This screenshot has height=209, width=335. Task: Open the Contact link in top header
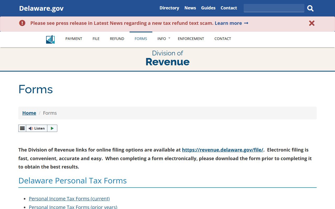[229, 8]
